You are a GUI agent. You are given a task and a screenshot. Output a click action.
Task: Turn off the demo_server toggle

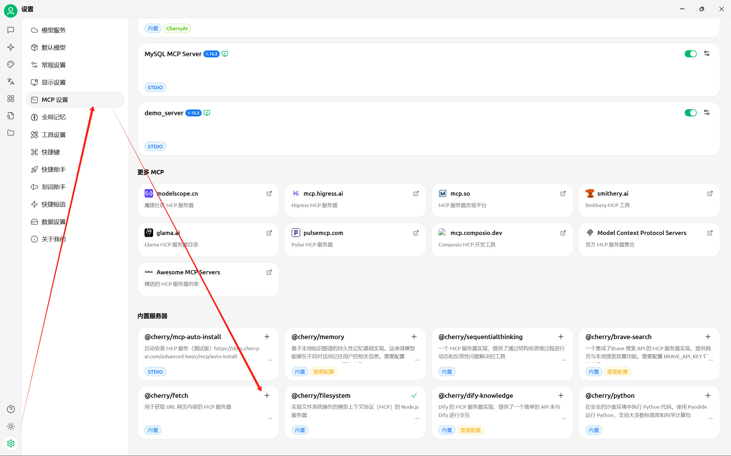click(x=690, y=113)
